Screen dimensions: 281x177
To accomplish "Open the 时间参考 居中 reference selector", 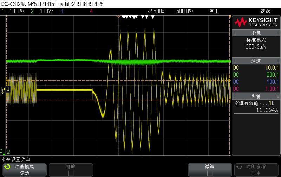I will [256, 170].
